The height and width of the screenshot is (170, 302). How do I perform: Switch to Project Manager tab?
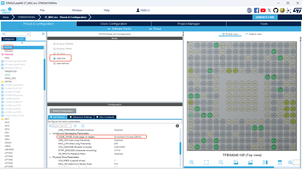pos(189,24)
